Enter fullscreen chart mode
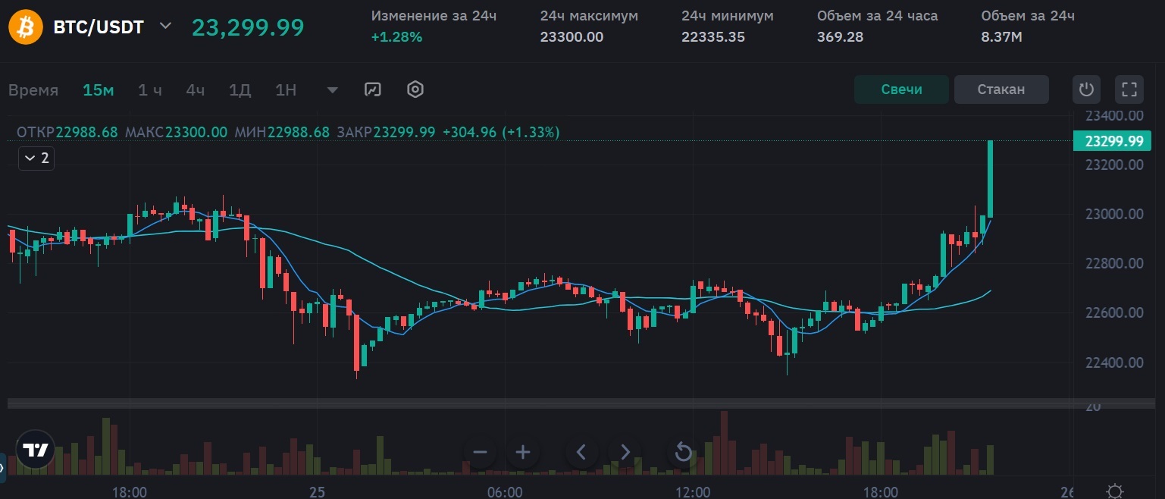 point(1129,89)
